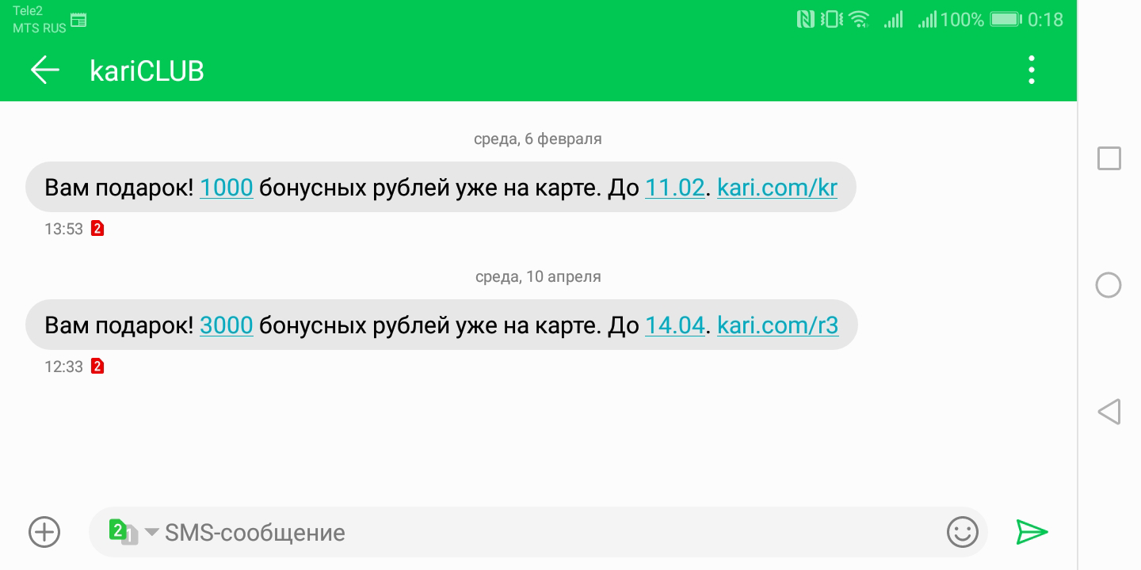The image size is (1141, 570).
Task: Tap the SIM 2 badge next to 12:33
Action: [x=97, y=367]
